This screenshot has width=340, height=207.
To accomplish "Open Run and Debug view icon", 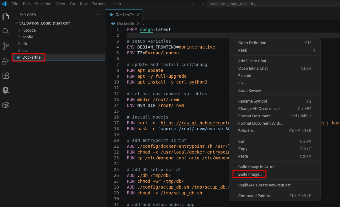I will [x=6, y=61].
